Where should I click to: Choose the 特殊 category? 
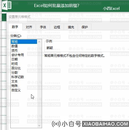coord(24,86)
